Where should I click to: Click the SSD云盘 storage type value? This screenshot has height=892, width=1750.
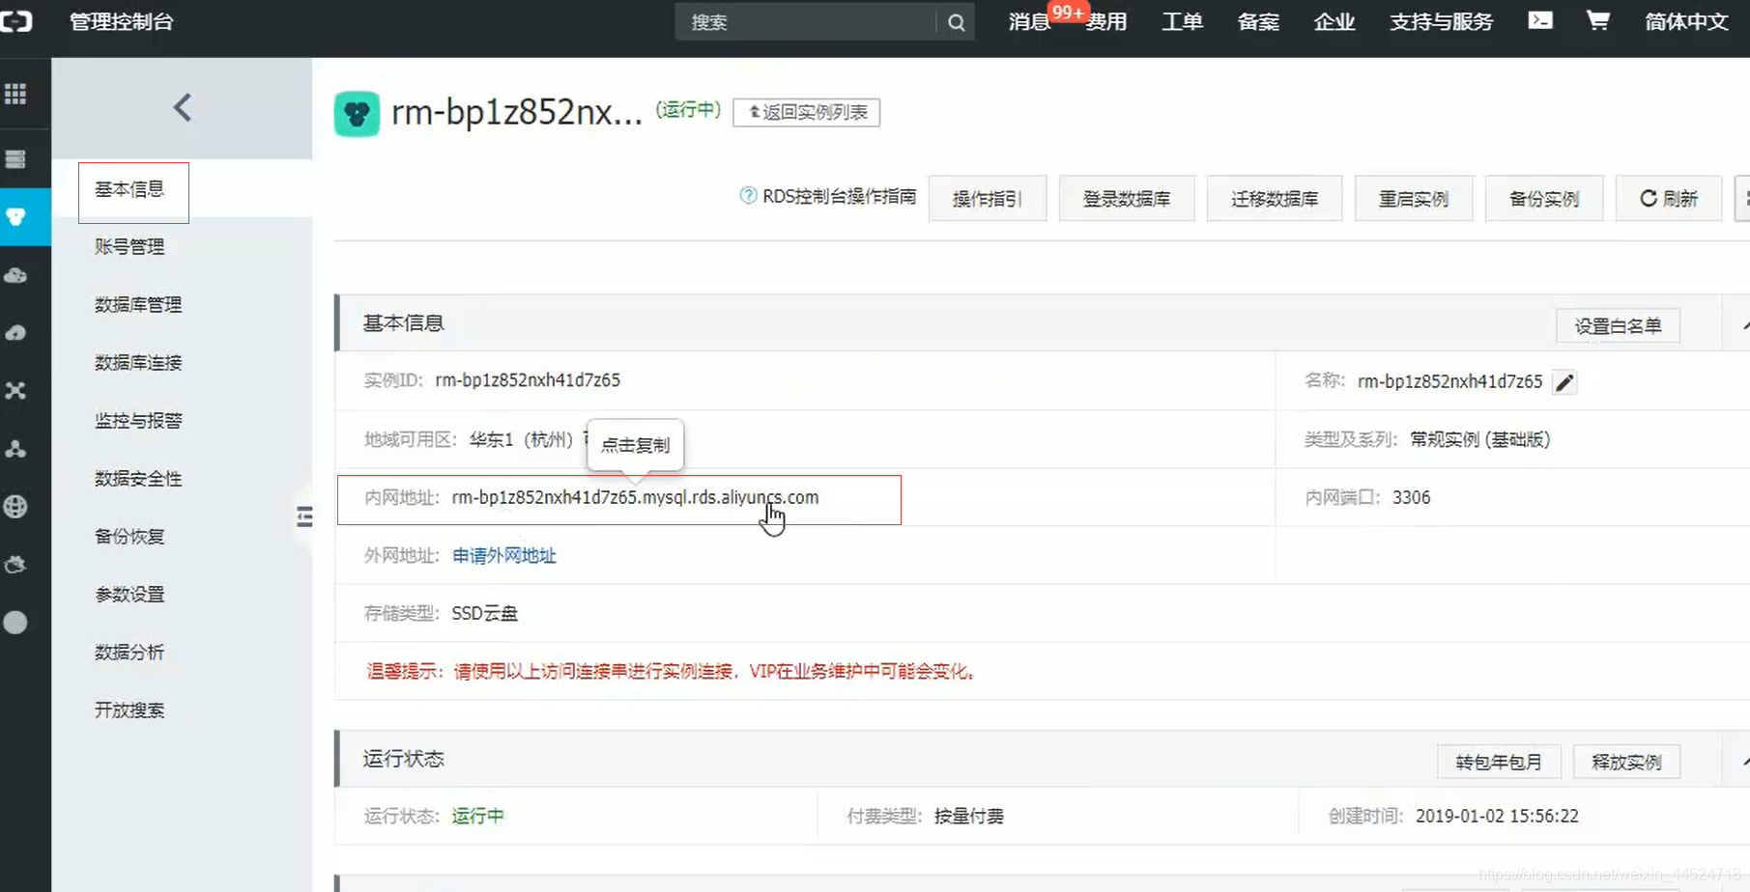click(x=485, y=614)
